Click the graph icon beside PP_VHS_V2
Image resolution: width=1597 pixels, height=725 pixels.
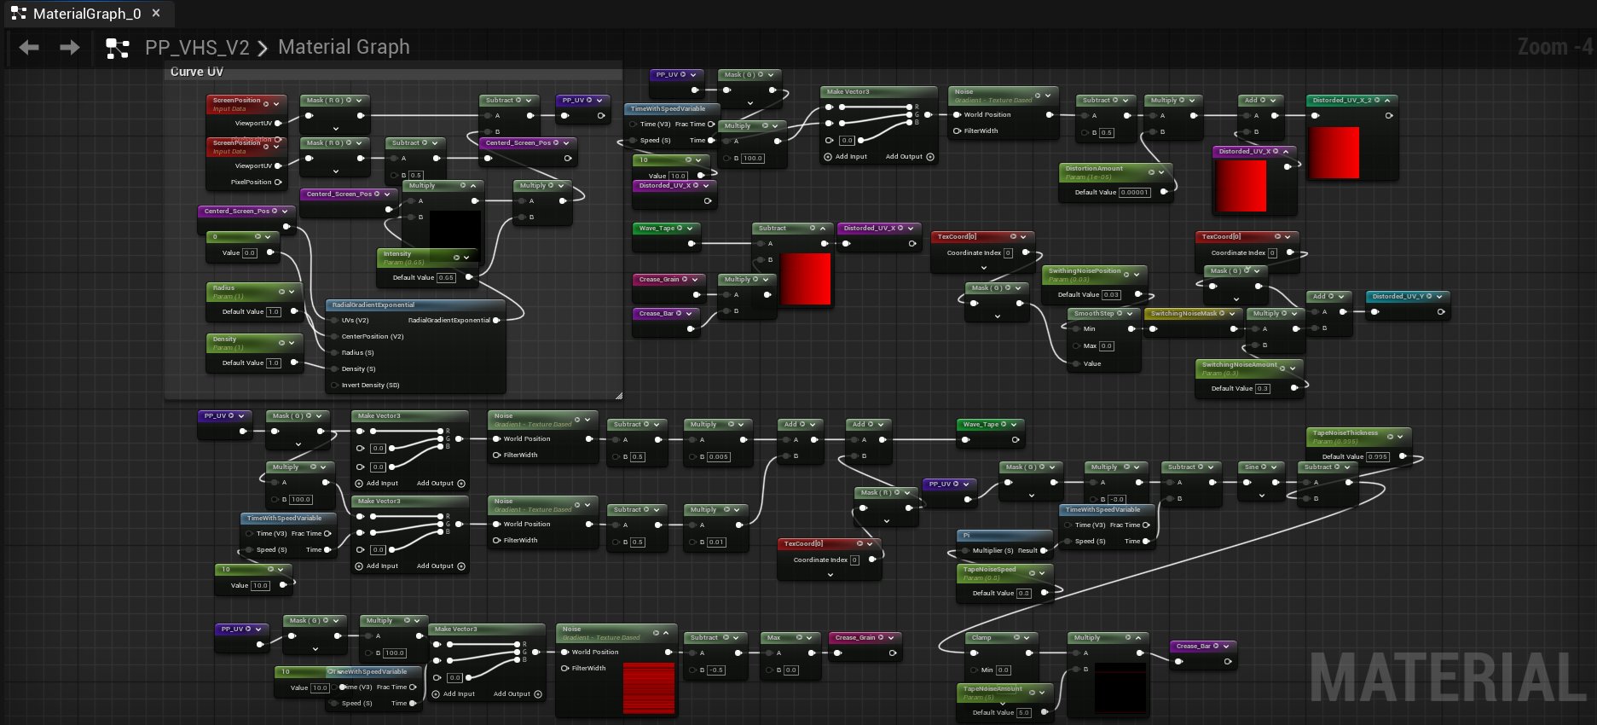point(117,48)
